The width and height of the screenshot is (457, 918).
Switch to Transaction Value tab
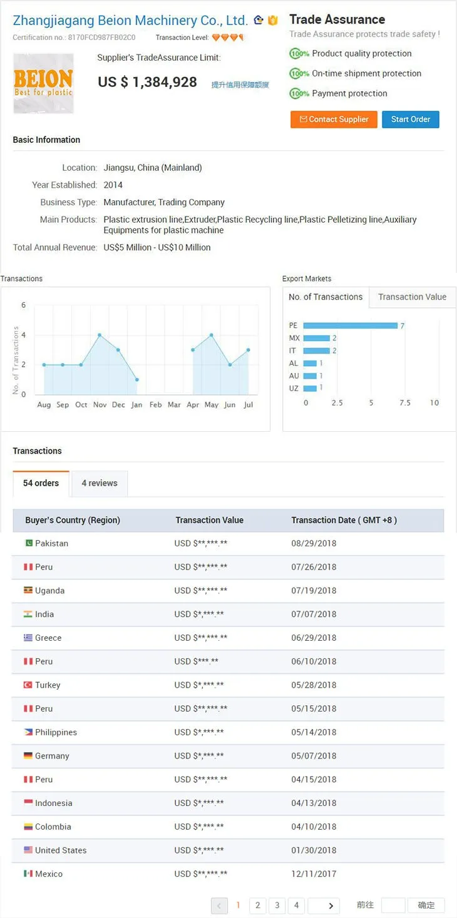pos(413,297)
